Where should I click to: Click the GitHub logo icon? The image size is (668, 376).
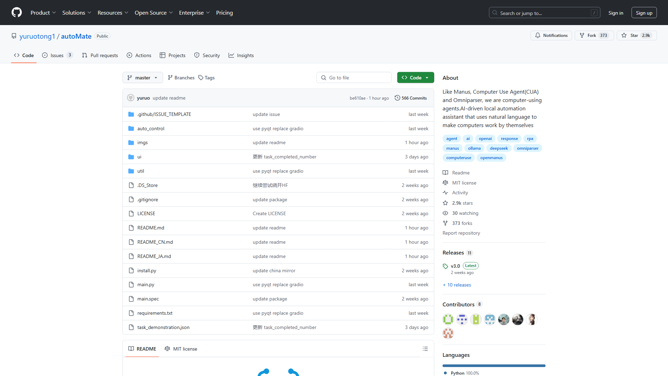click(17, 13)
